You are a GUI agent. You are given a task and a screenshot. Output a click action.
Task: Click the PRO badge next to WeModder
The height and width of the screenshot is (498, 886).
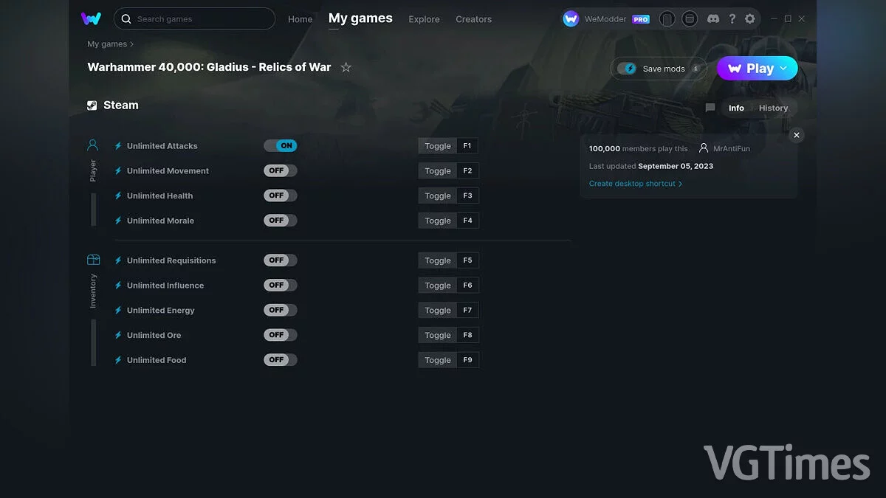click(x=641, y=20)
